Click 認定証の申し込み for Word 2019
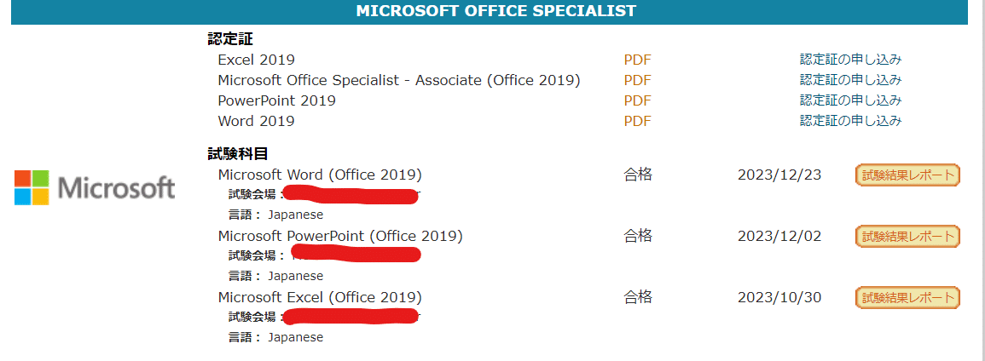 [x=850, y=121]
